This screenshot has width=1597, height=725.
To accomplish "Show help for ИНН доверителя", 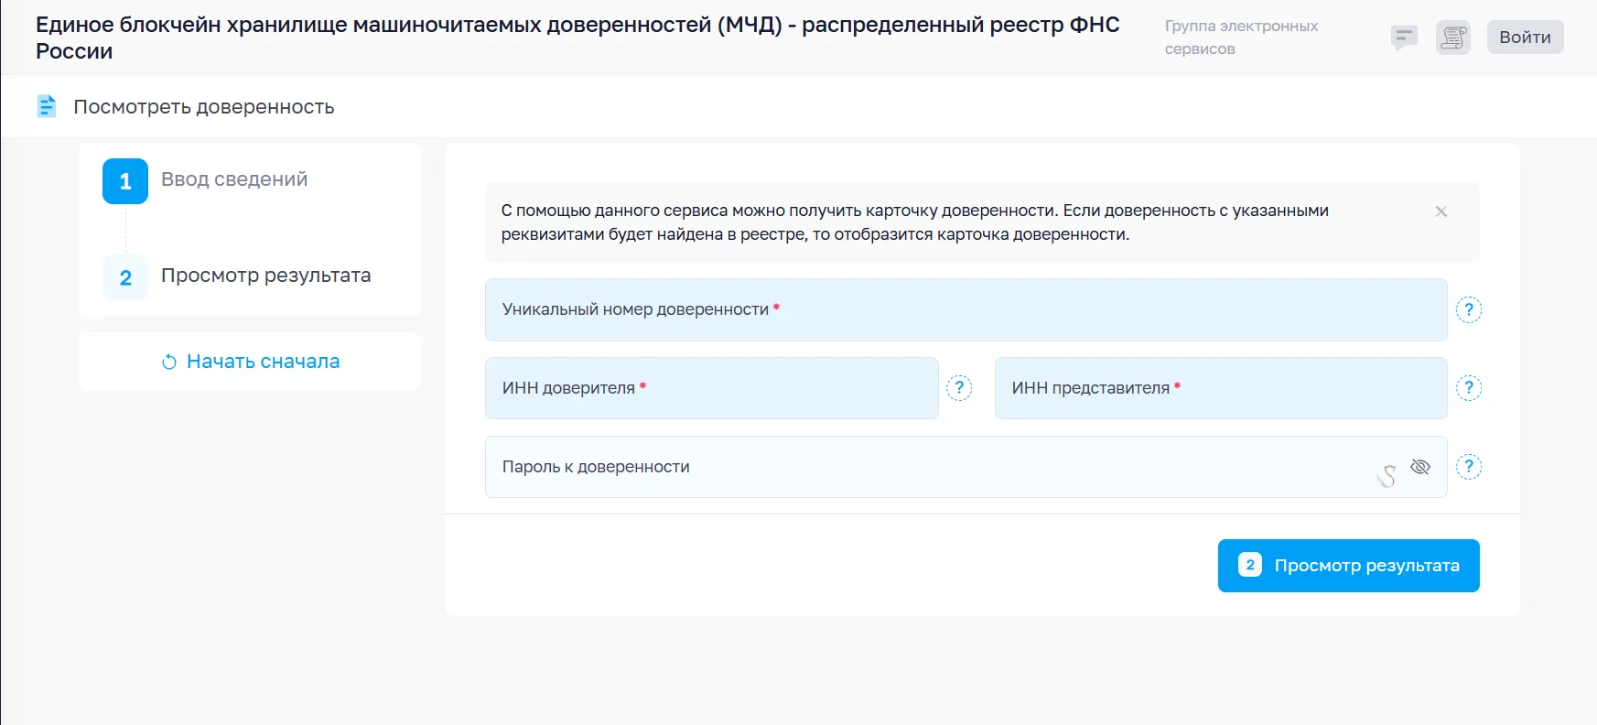I will pos(959,388).
